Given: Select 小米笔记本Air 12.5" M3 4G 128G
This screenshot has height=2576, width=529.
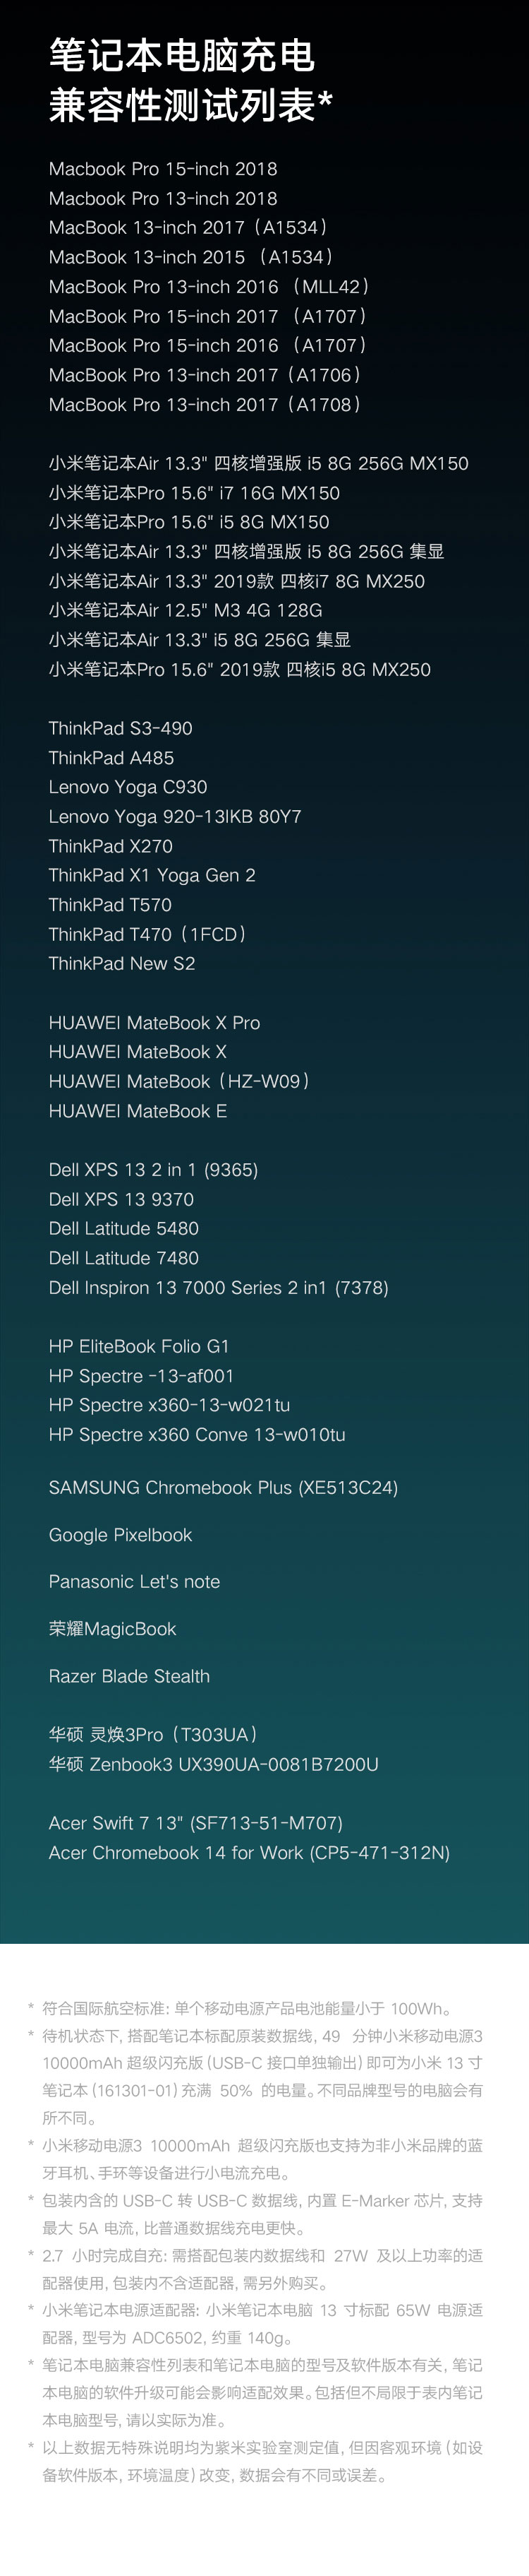Looking at the screenshot, I should [185, 610].
